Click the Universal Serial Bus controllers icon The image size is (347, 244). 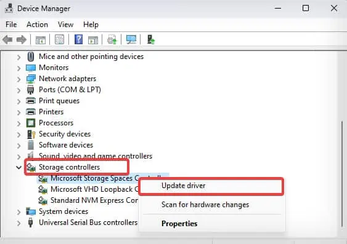pyautogui.click(x=31, y=222)
